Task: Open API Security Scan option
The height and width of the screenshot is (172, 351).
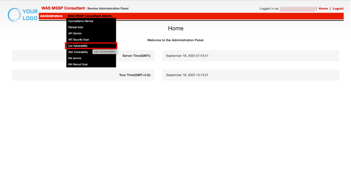Action: 91,40
